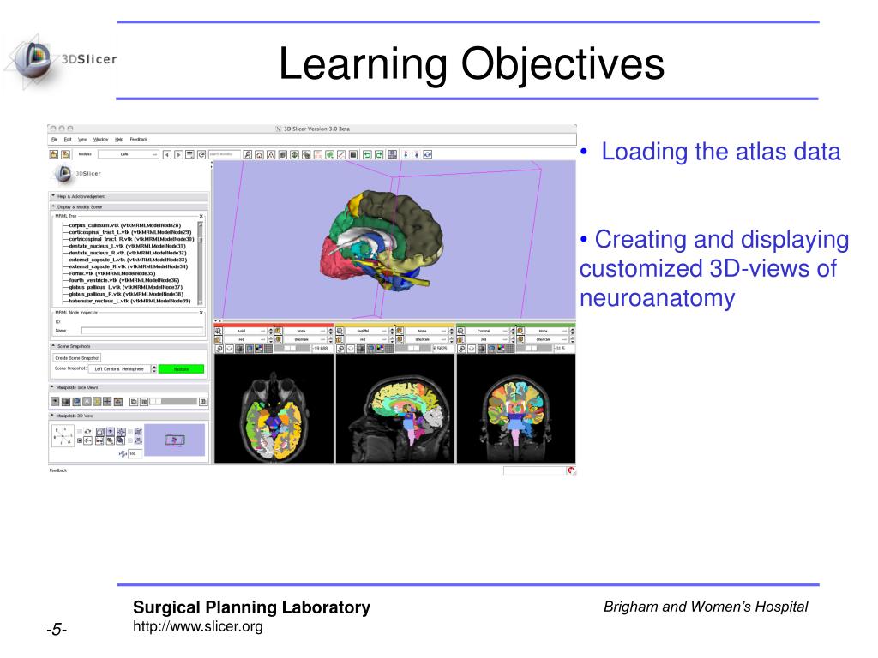
Task: Open the Modules selection dropdown
Action: pyautogui.click(x=129, y=154)
